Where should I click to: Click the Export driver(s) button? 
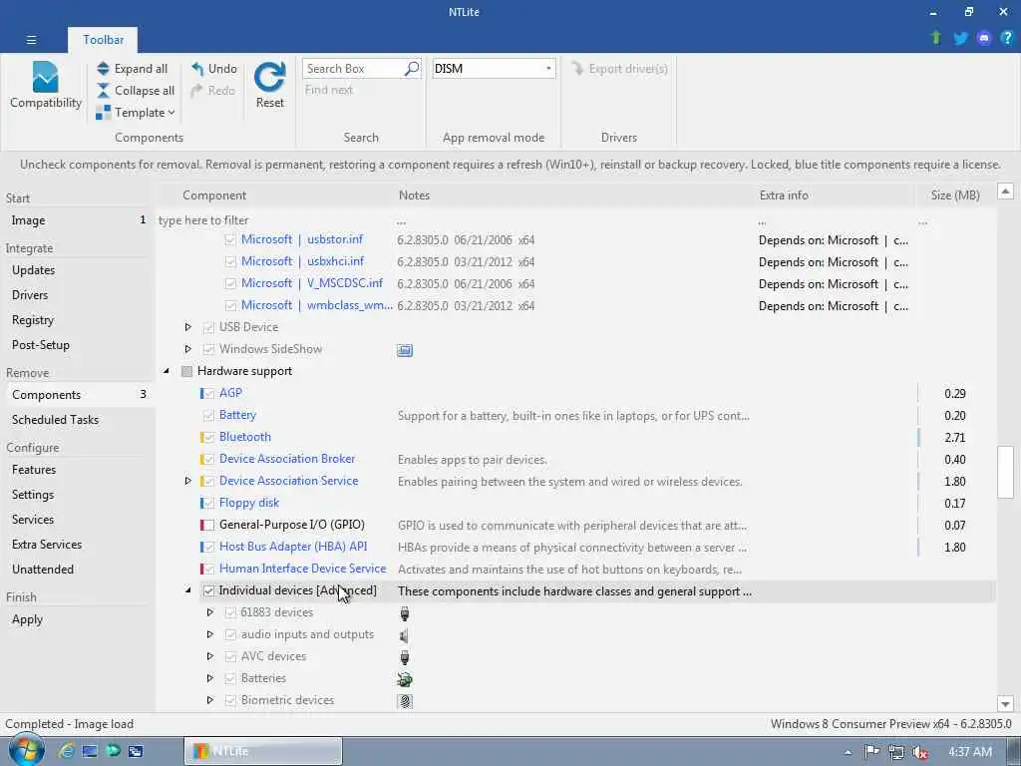[x=619, y=69]
